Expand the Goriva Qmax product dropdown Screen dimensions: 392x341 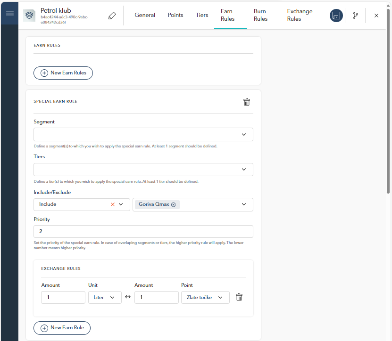(193, 204)
